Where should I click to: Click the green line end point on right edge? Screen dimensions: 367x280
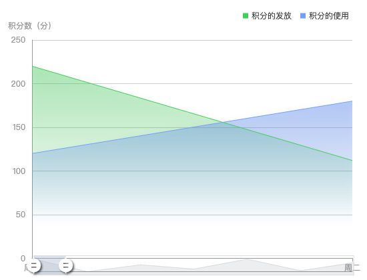tap(352, 161)
